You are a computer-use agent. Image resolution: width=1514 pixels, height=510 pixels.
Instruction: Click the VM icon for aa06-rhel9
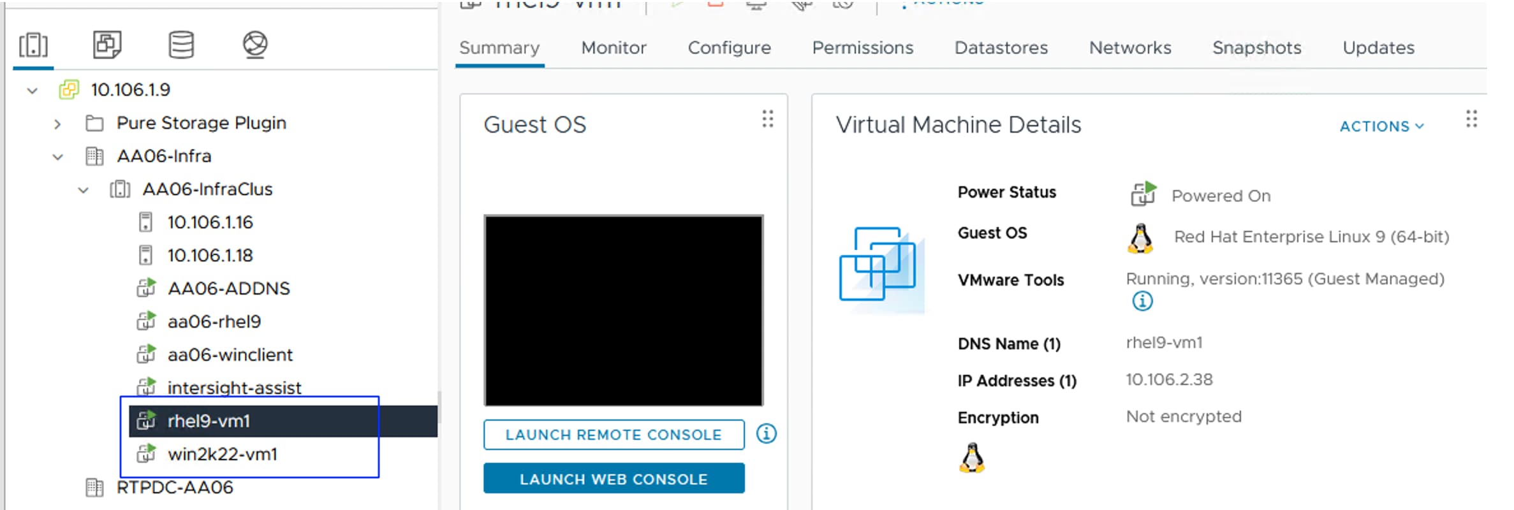(146, 321)
